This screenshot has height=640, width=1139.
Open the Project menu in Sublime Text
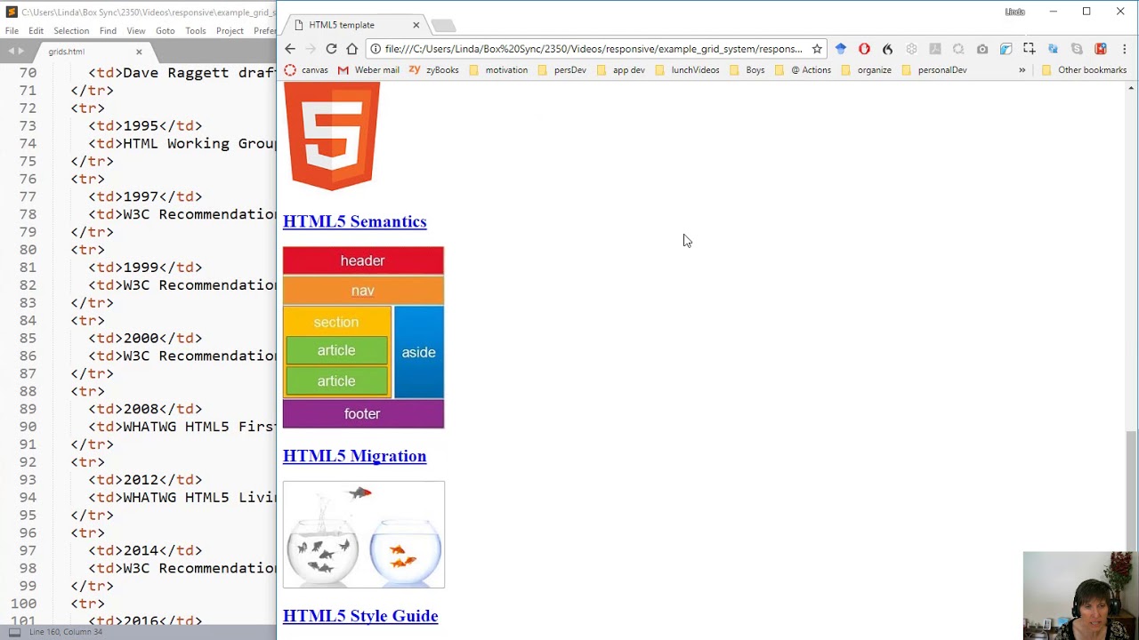tap(230, 30)
